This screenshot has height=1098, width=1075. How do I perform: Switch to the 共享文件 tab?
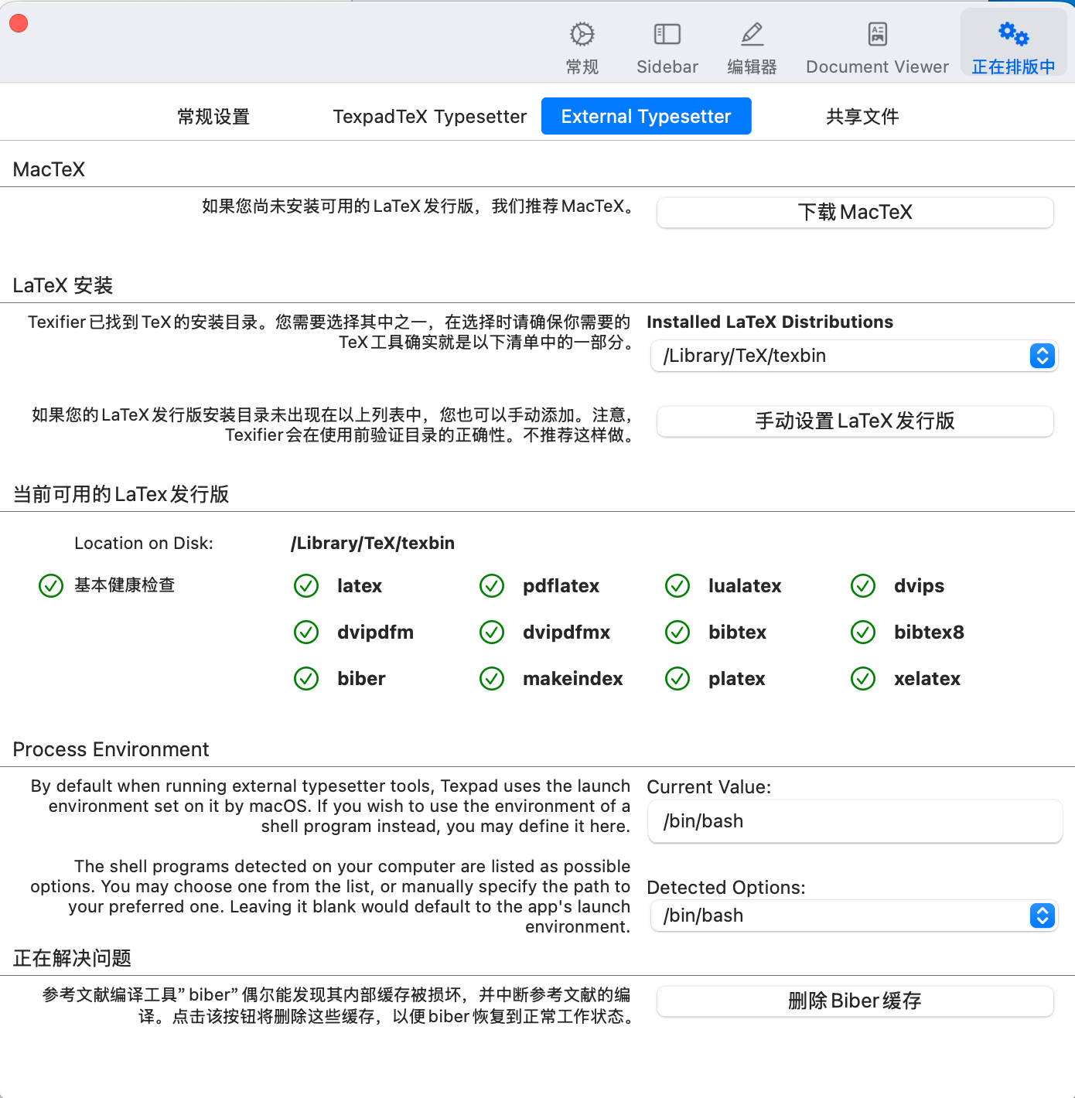coord(862,116)
